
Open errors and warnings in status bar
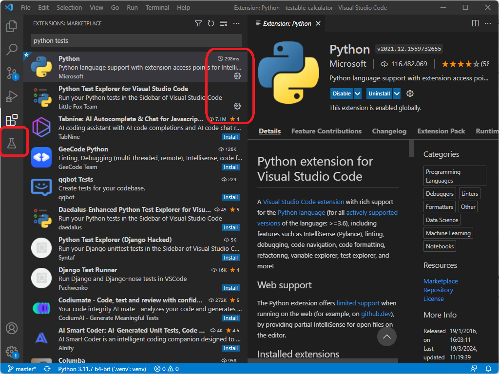[167, 369]
